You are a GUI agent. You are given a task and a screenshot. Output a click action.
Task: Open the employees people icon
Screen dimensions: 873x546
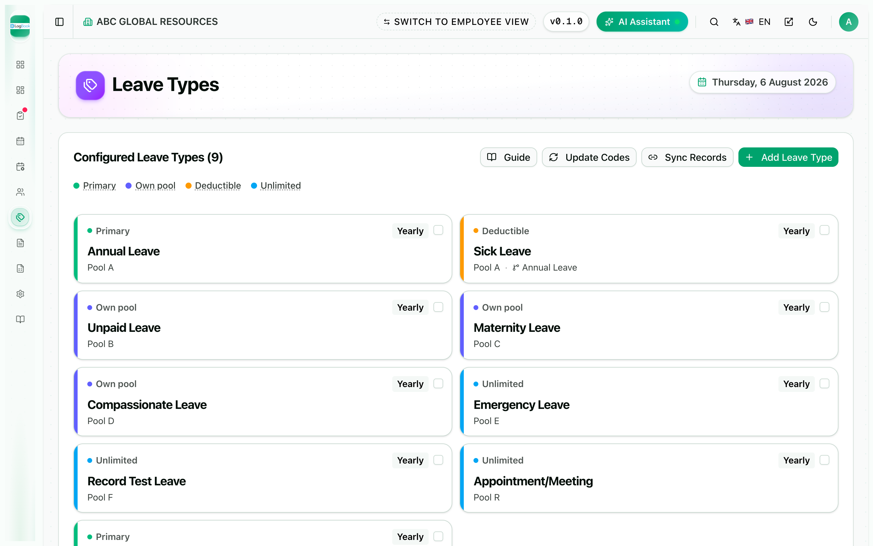coord(20,192)
